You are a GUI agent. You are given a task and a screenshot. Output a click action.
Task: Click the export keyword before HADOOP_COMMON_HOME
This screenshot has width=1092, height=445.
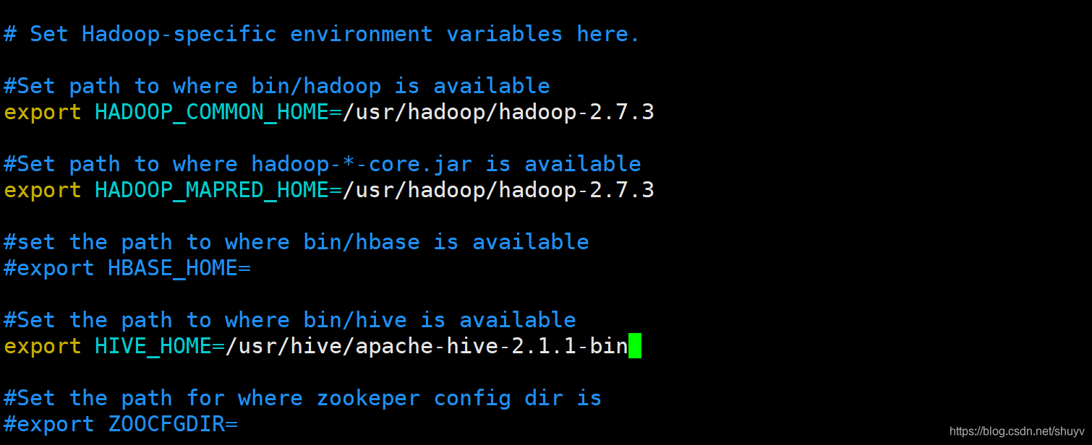43,112
